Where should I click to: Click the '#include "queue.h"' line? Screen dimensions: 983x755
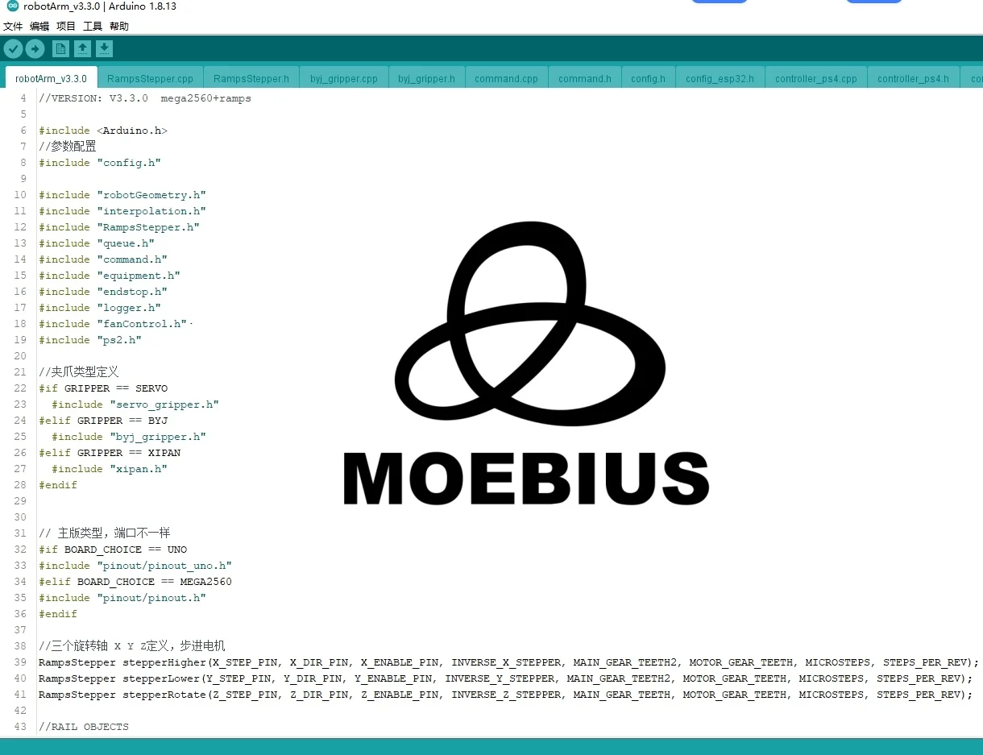[97, 243]
